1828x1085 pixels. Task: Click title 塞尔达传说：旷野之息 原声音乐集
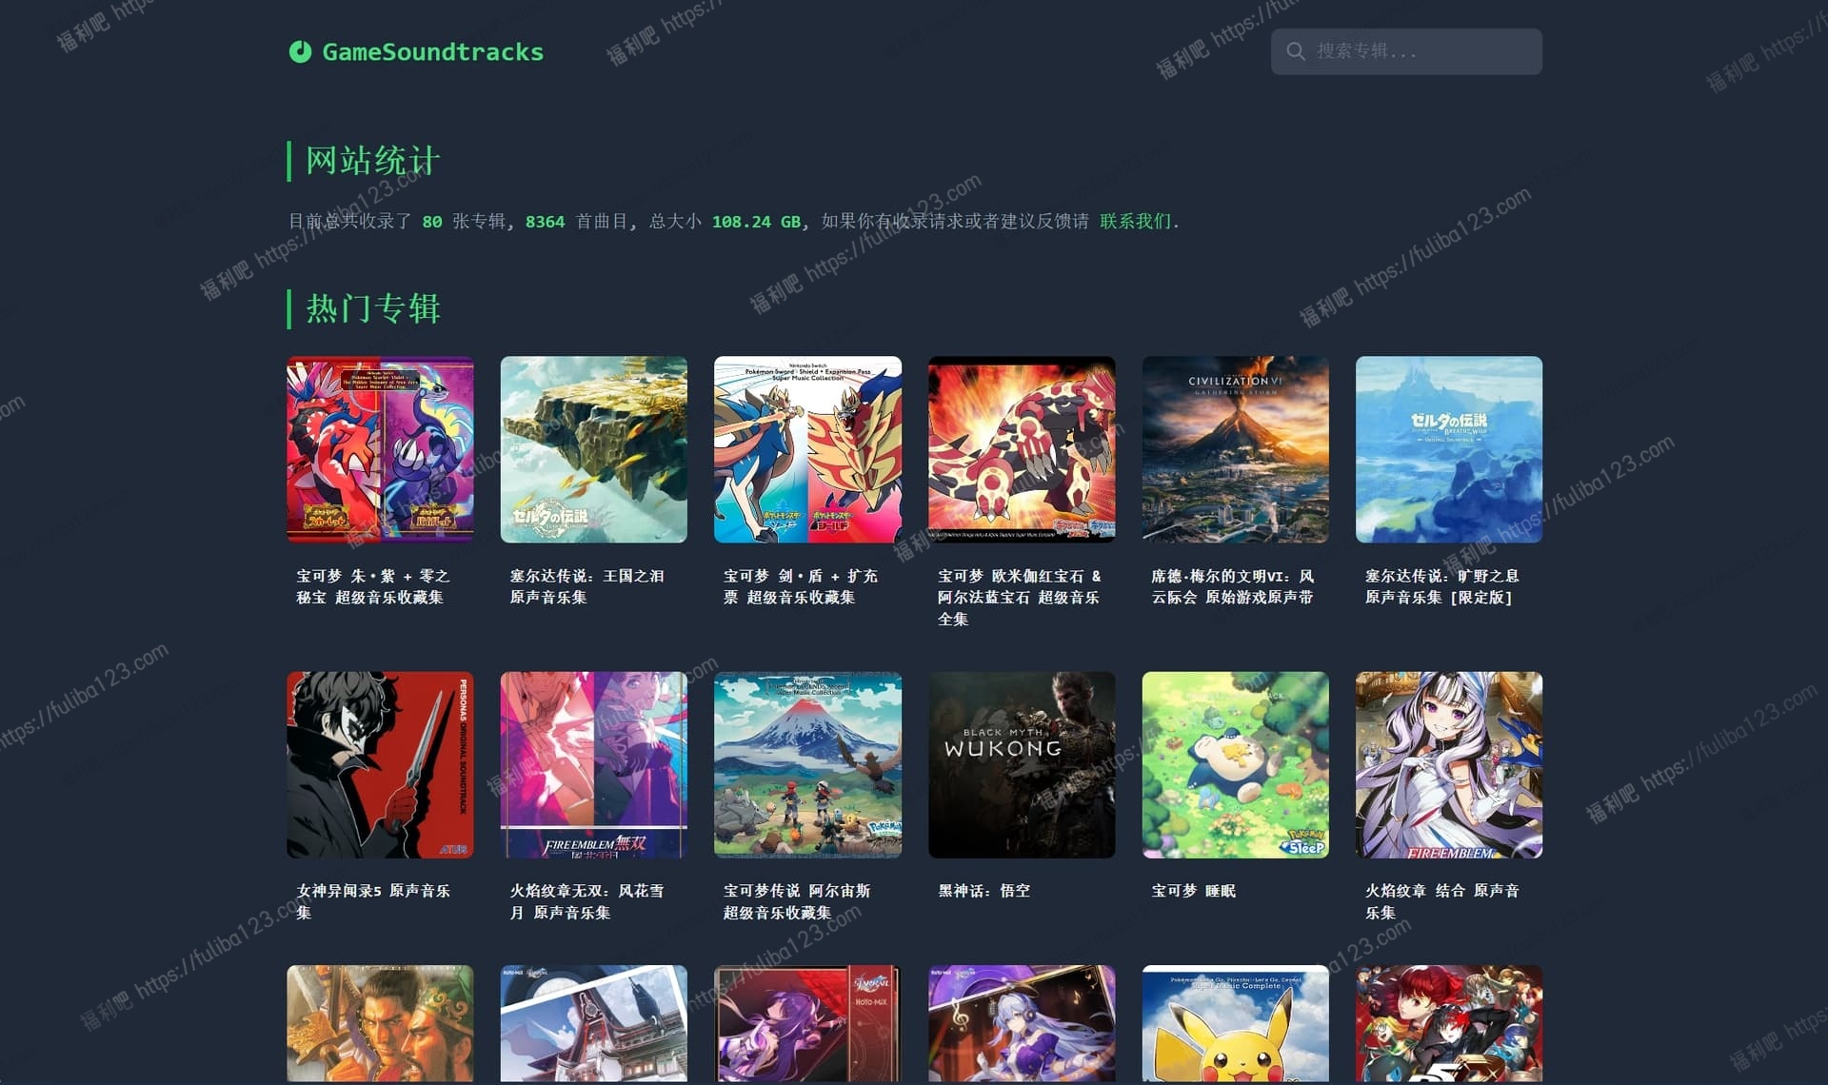pyautogui.click(x=1442, y=586)
